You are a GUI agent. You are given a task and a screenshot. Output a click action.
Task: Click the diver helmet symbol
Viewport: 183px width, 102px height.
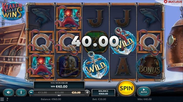(x=68, y=66)
